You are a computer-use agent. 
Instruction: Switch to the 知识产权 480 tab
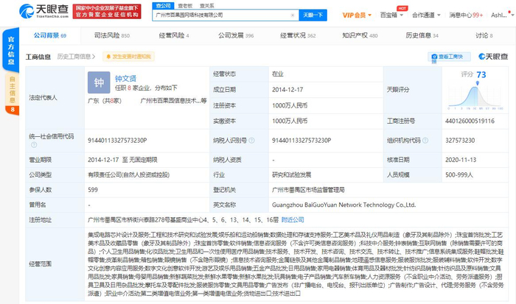click(x=360, y=35)
